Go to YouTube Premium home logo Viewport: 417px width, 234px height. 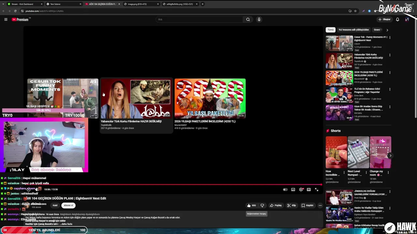[21, 19]
